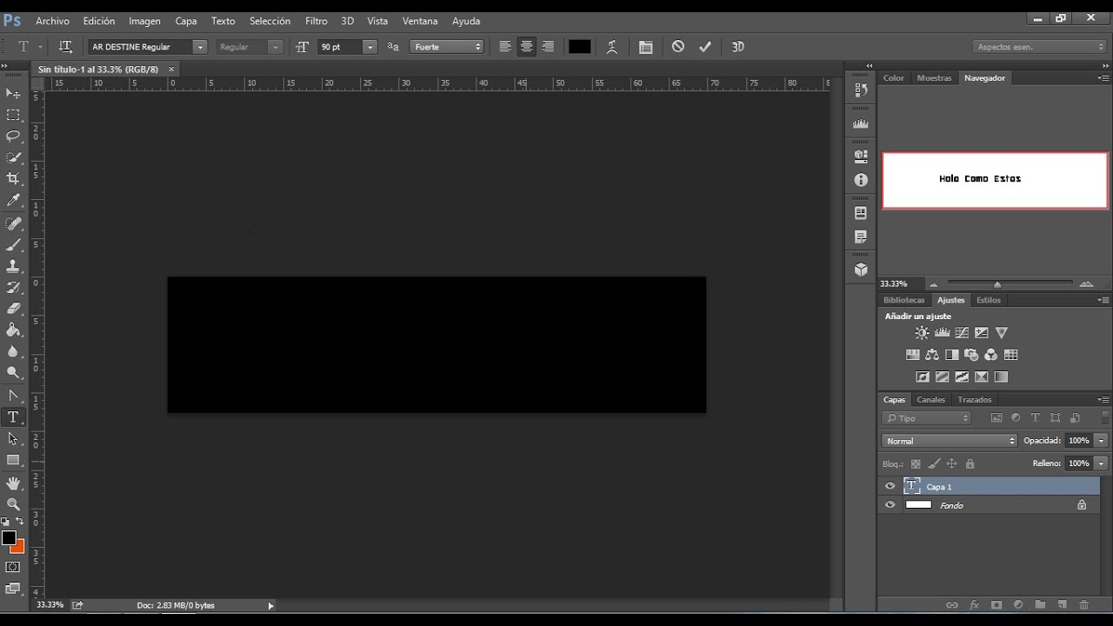Open the Capa menu
This screenshot has height=626, width=1113.
point(186,21)
